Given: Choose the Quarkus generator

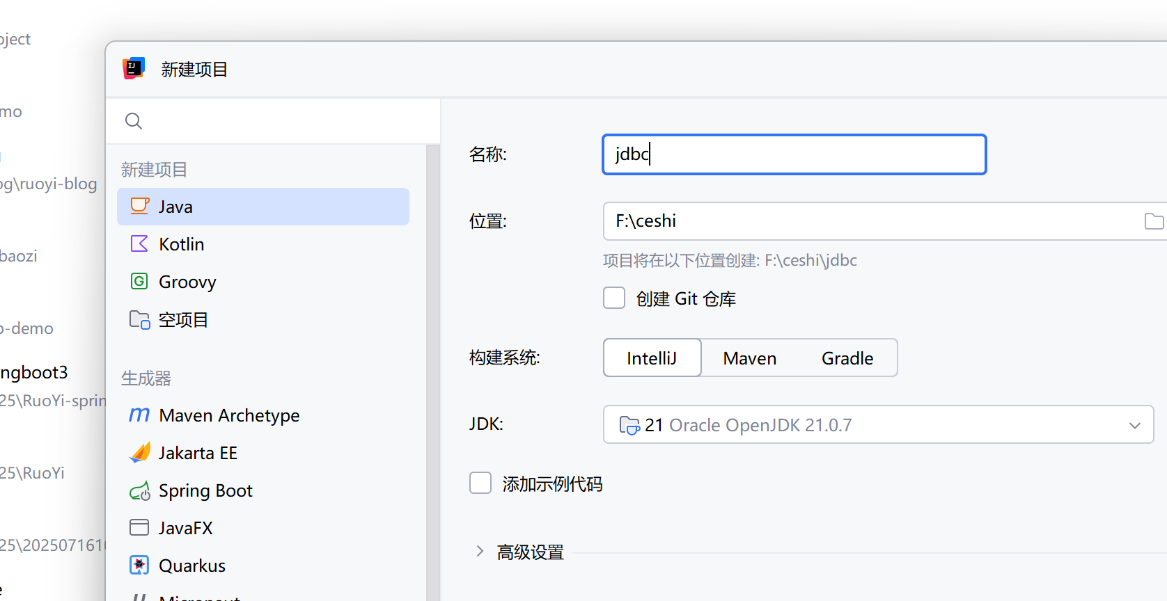Looking at the screenshot, I should (x=263, y=566).
